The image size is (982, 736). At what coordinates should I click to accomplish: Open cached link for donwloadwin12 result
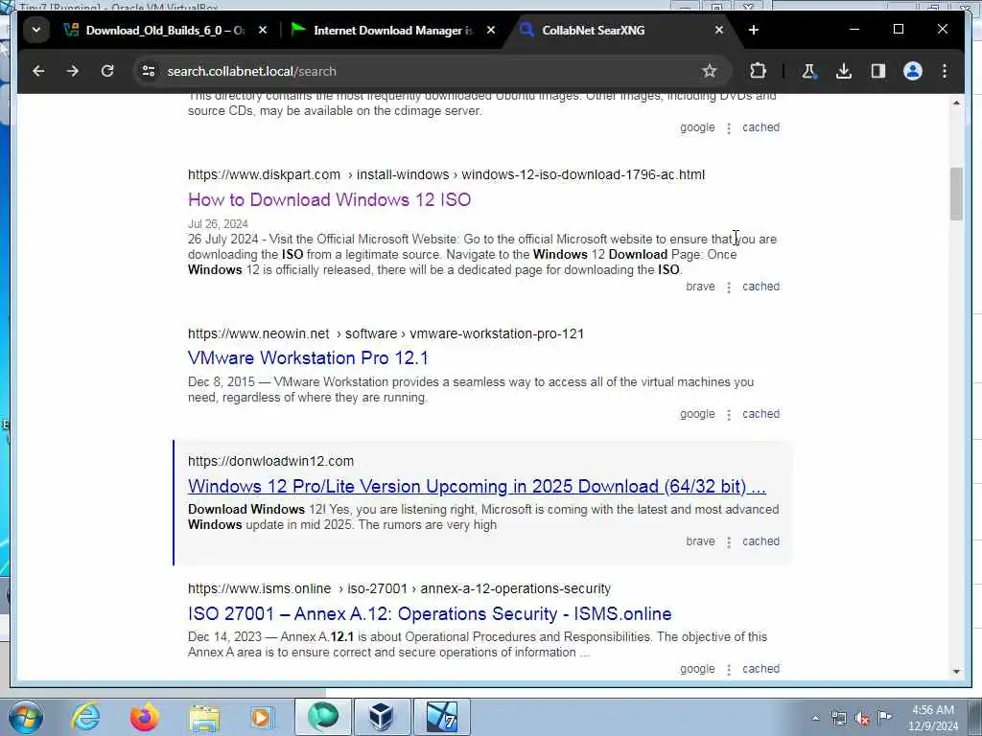[x=760, y=541]
